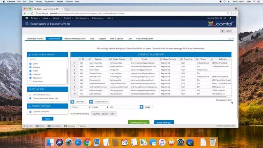This screenshot has width=263, height=148.
Task: Select Microsoft Excel (xlsx) file type
Action: pyautogui.click(x=30, y=95)
